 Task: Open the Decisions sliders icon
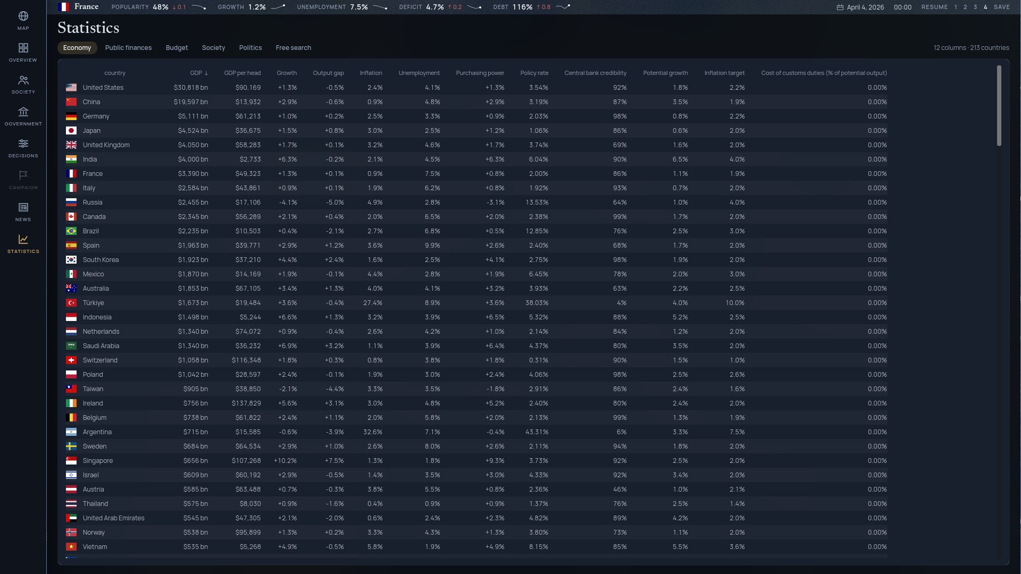[x=23, y=143]
